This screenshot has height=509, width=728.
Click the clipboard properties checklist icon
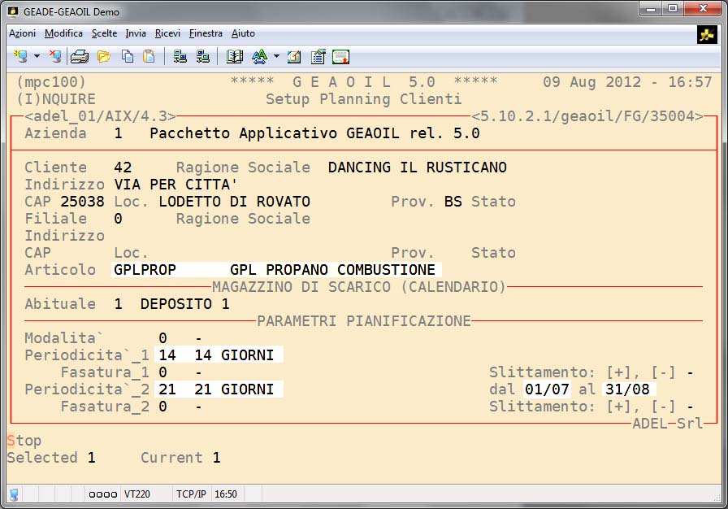point(318,56)
